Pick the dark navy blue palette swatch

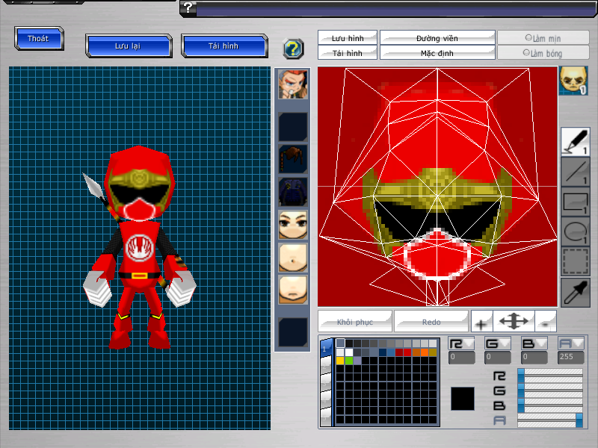(383, 352)
